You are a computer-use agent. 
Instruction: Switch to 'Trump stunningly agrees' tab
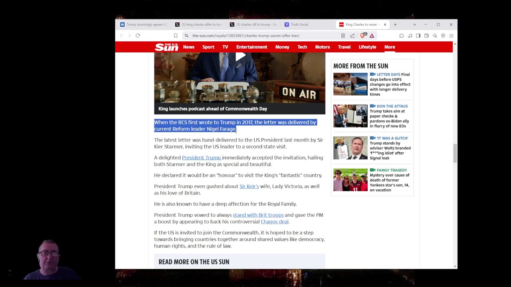(x=144, y=24)
